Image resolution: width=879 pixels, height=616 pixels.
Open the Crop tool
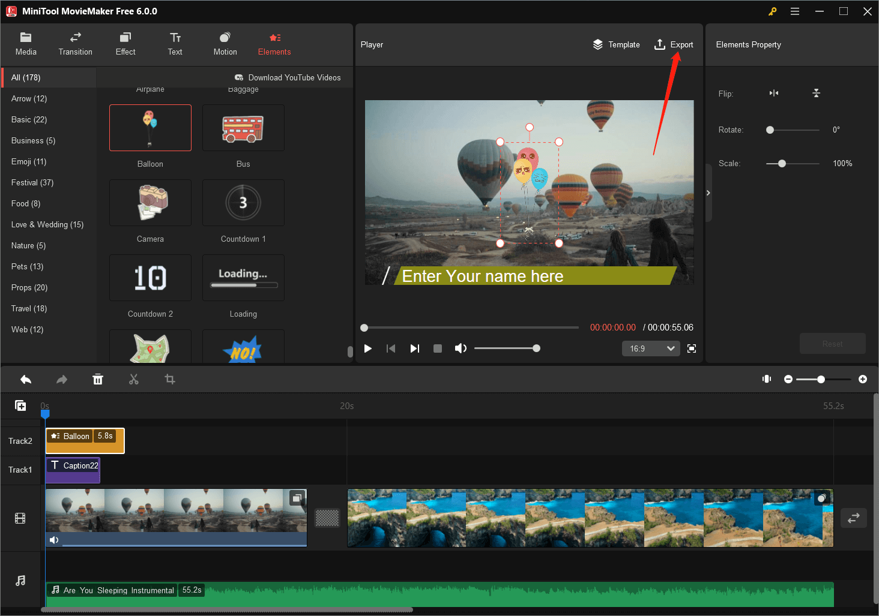coord(170,379)
